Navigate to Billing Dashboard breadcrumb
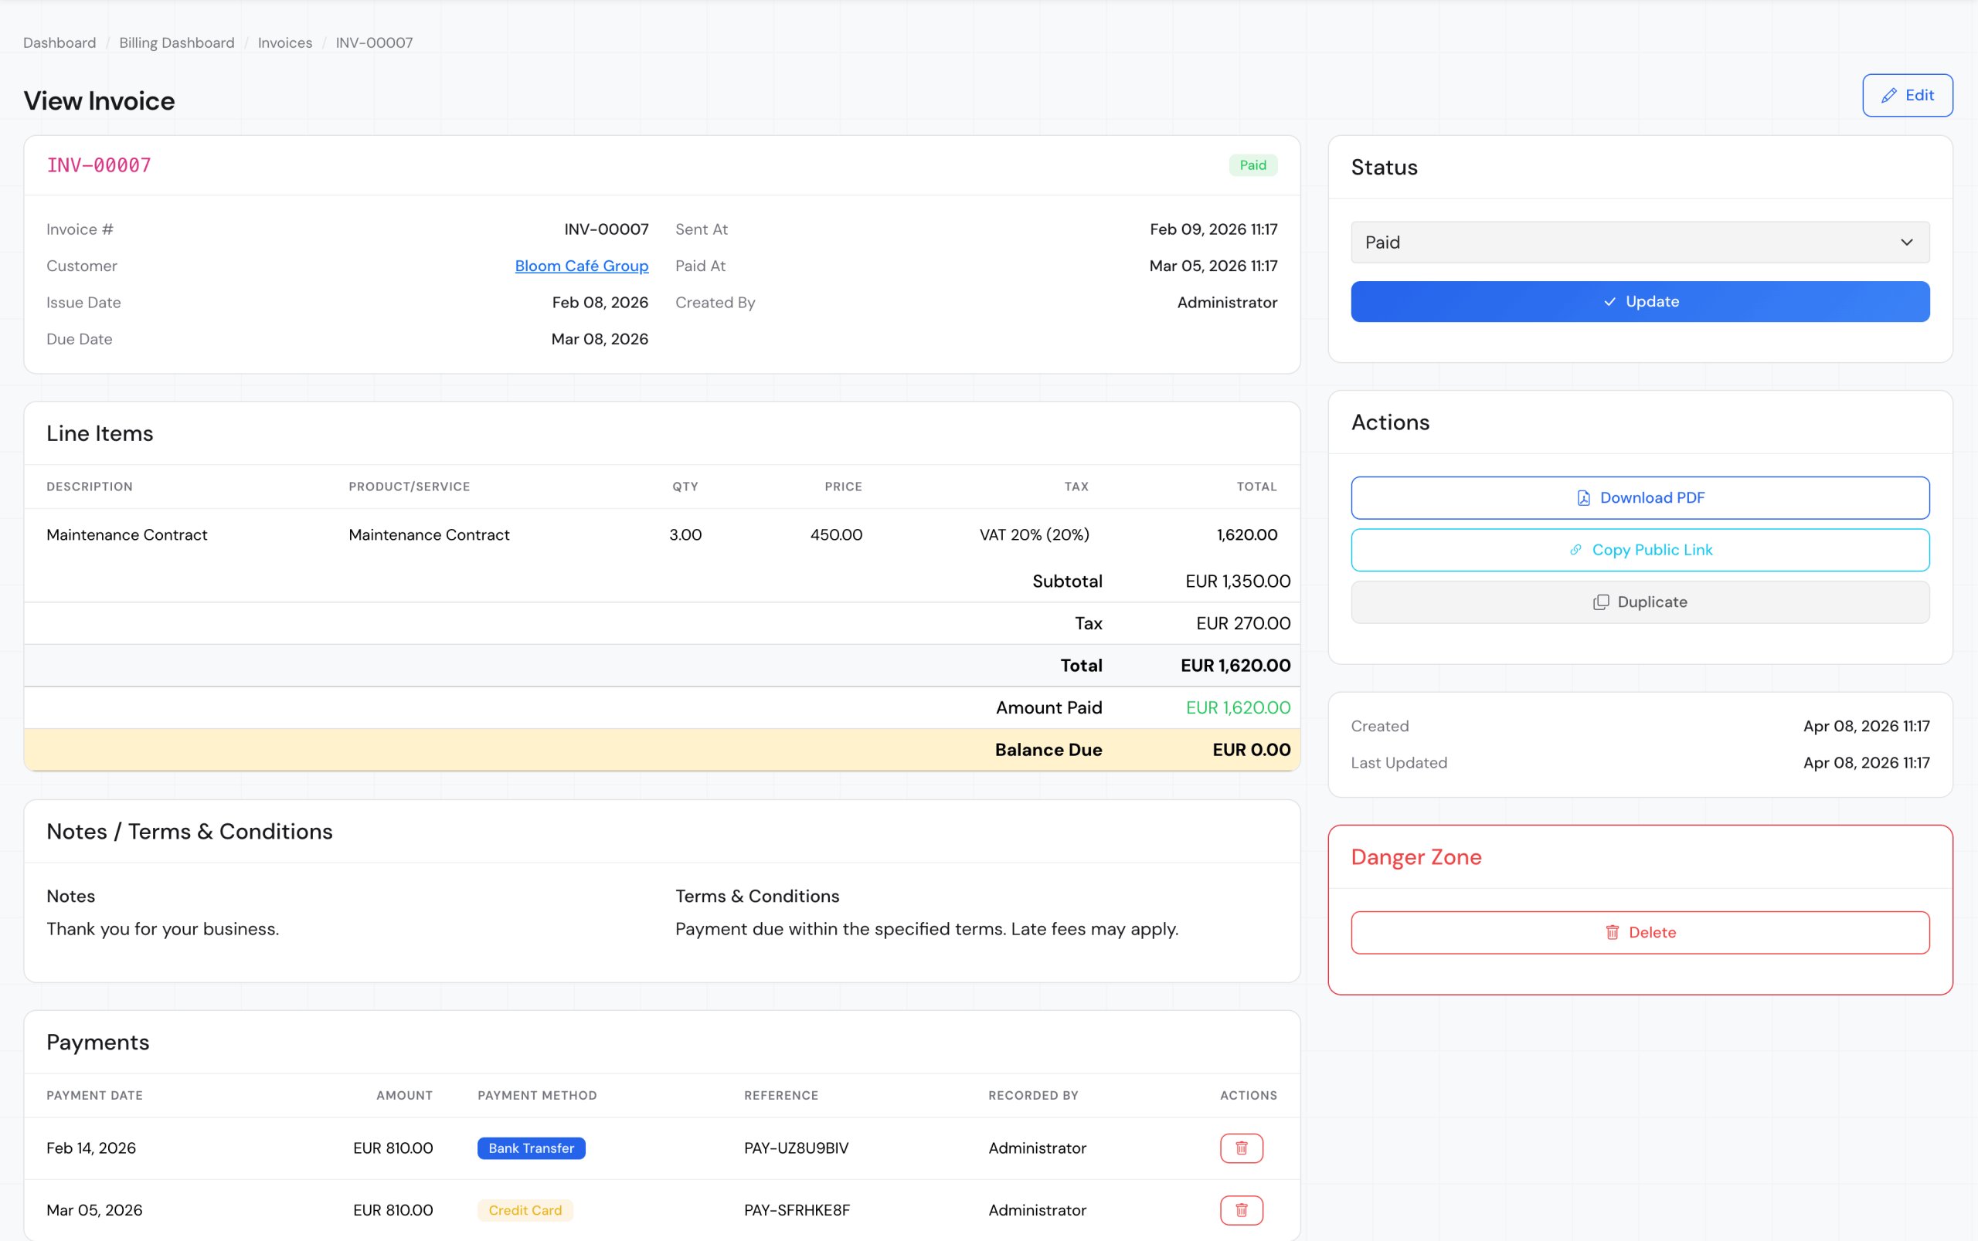The image size is (1978, 1241). (x=176, y=42)
